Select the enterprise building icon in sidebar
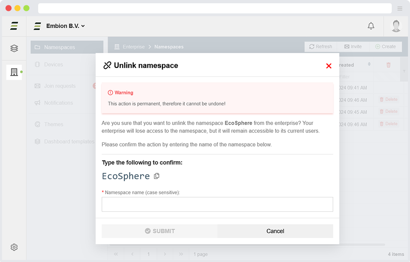410x262 pixels. [x=14, y=72]
